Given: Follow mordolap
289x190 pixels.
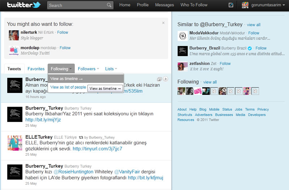Looking at the screenshot, I should coord(65,48).
